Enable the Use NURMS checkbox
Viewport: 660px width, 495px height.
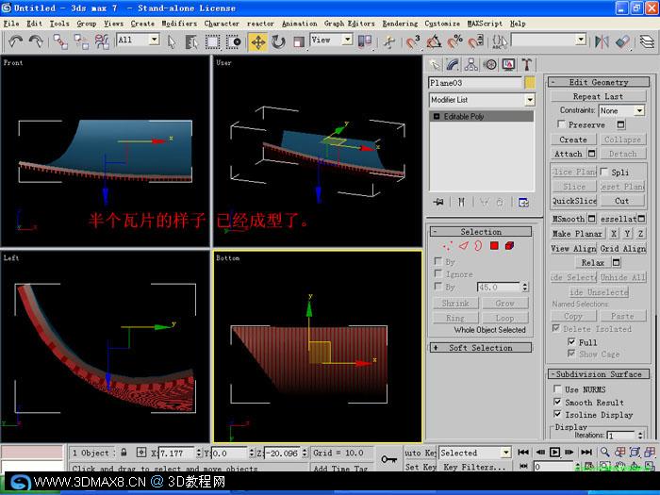click(558, 388)
